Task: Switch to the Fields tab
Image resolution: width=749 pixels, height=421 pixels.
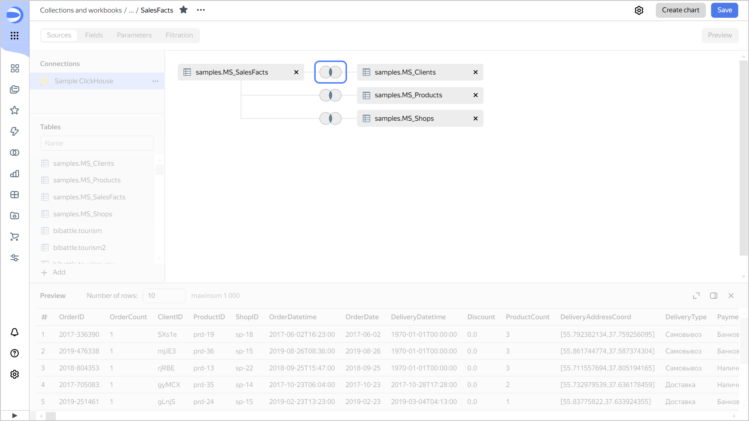Action: [94, 35]
